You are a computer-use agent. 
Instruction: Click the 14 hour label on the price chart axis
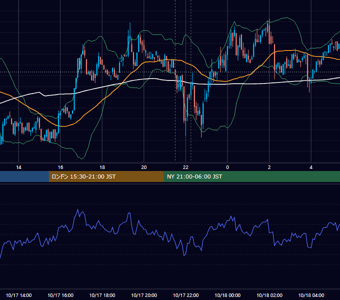18,167
